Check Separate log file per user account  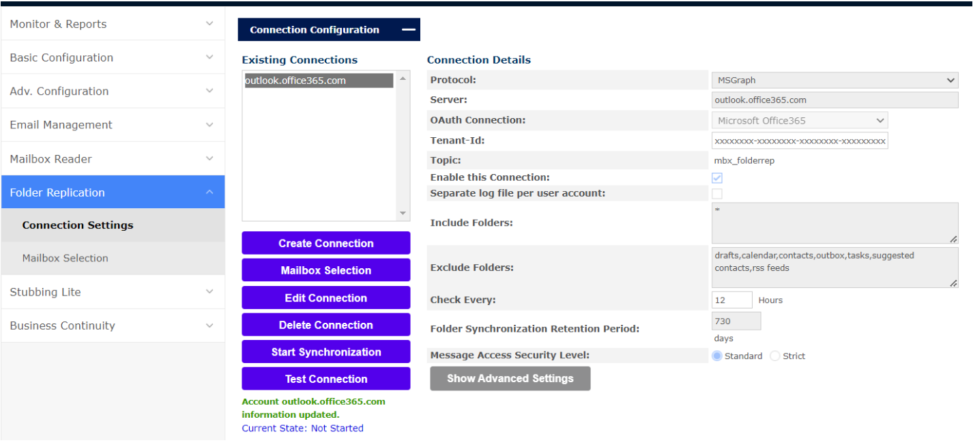[x=717, y=194]
